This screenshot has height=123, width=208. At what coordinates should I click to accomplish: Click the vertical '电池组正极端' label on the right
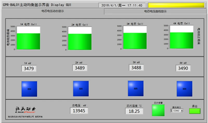[x=199, y=36]
